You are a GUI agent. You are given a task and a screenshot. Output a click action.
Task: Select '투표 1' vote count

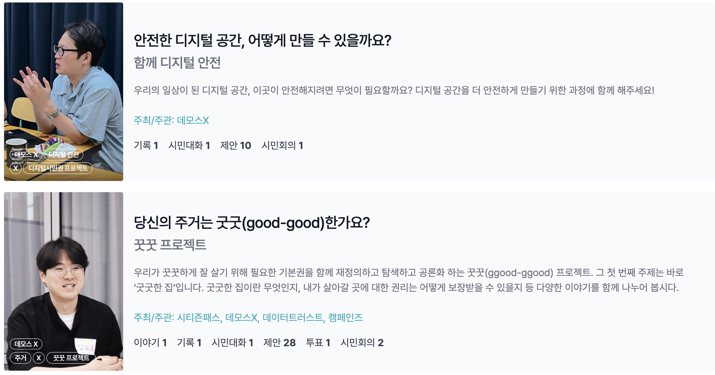tap(318, 343)
